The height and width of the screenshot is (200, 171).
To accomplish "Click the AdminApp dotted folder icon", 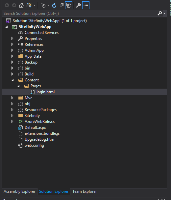I will (x=20, y=50).
